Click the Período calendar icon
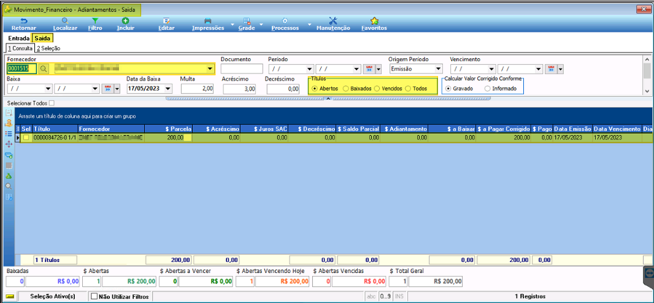Viewport: 654px width, 303px height. pos(369,69)
